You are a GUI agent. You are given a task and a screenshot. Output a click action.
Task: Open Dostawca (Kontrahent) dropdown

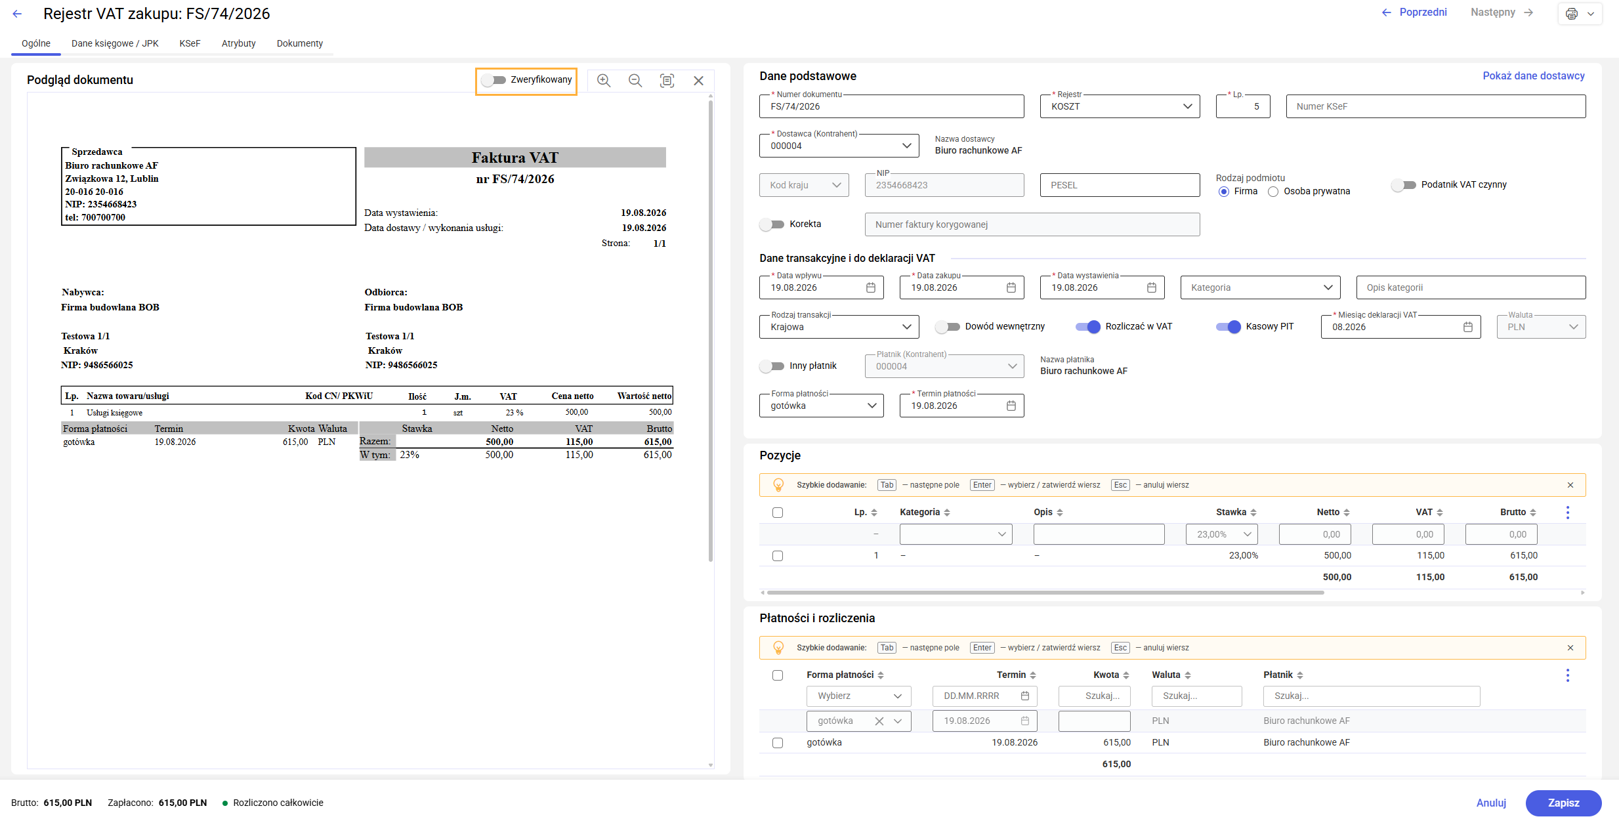(839, 146)
